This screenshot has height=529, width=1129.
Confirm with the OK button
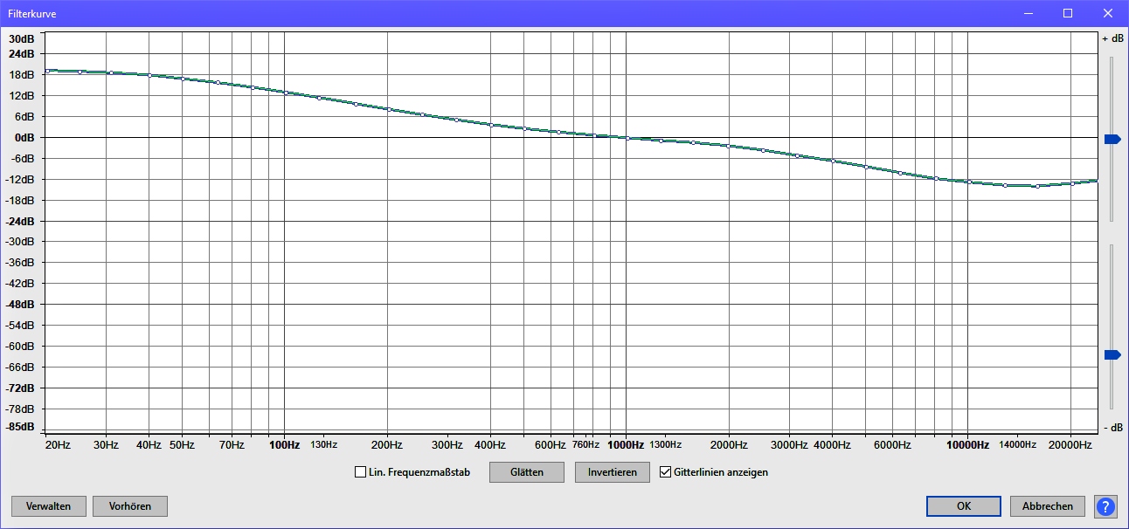coord(964,506)
